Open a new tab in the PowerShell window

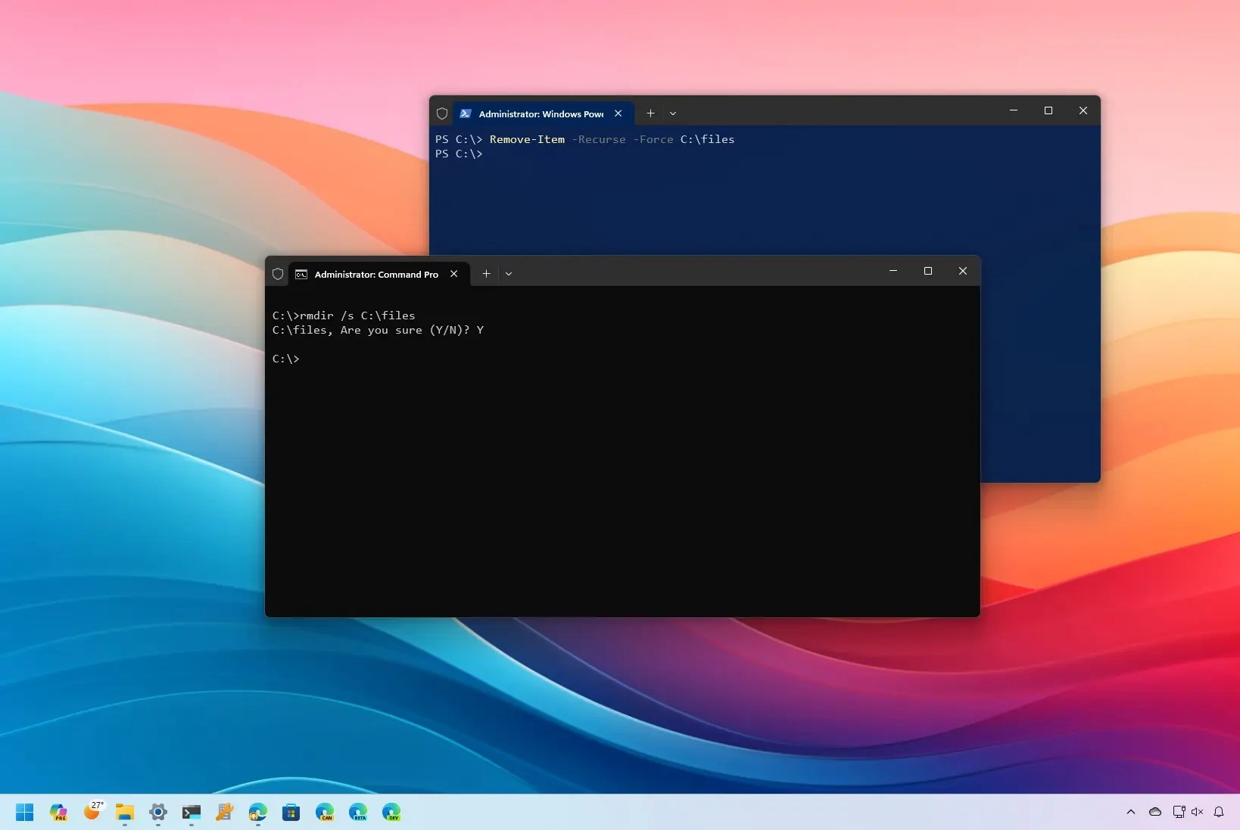point(651,113)
